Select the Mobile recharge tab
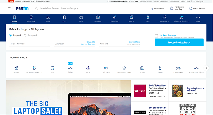 tap(14, 19)
